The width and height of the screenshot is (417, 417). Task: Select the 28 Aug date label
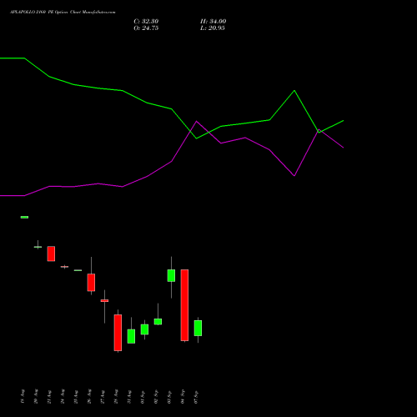[x=116, y=396]
